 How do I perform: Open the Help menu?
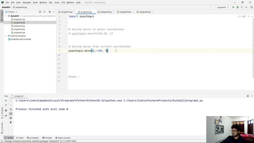[78, 3]
